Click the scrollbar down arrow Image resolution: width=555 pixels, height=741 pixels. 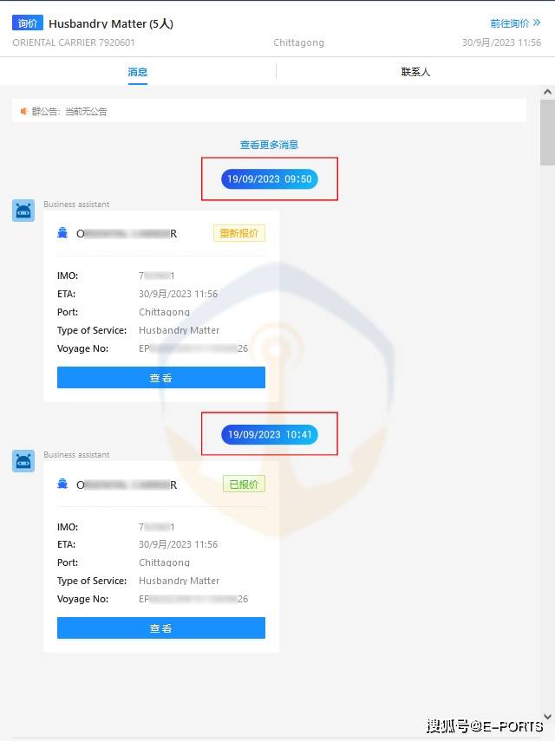[547, 717]
